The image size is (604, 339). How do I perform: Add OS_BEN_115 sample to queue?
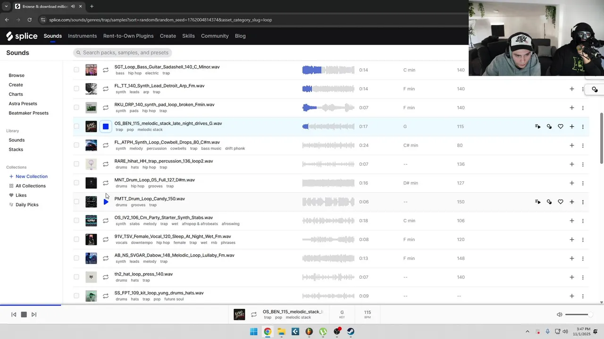[x=537, y=126]
